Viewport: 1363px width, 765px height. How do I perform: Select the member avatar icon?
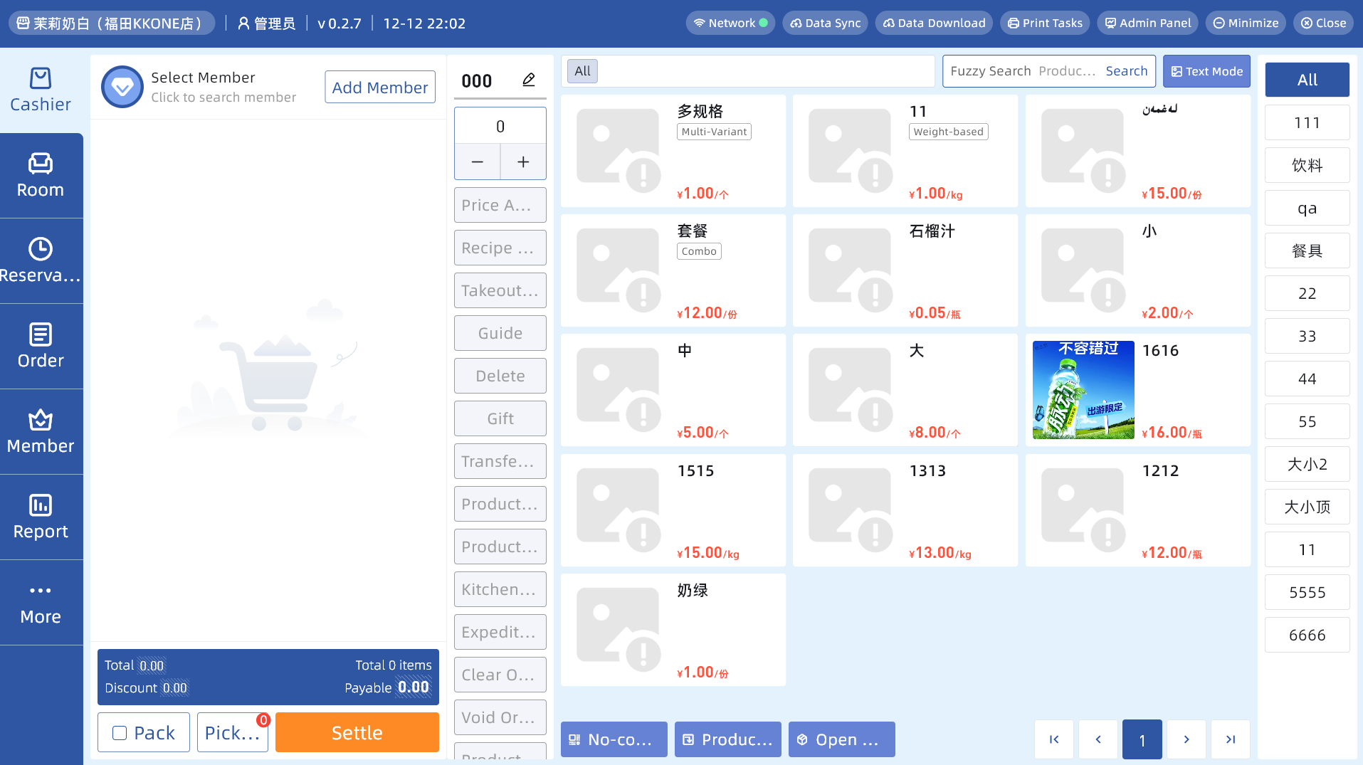pyautogui.click(x=122, y=87)
